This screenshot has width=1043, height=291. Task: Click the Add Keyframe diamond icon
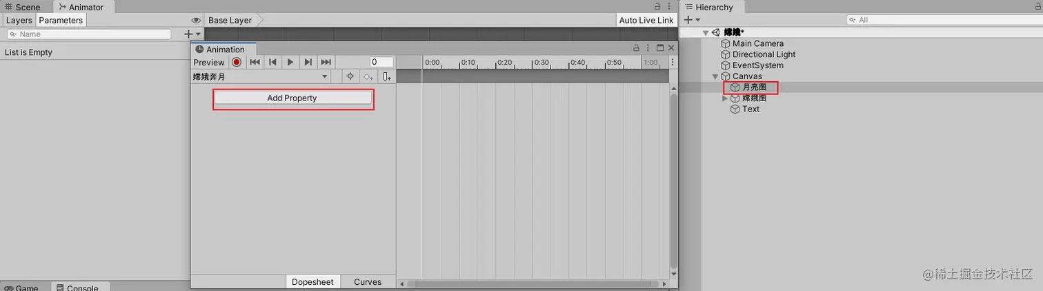pyautogui.click(x=369, y=77)
